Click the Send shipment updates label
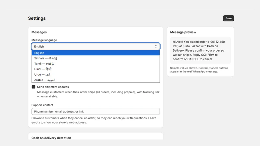The image size is (260, 146). [x=53, y=87]
